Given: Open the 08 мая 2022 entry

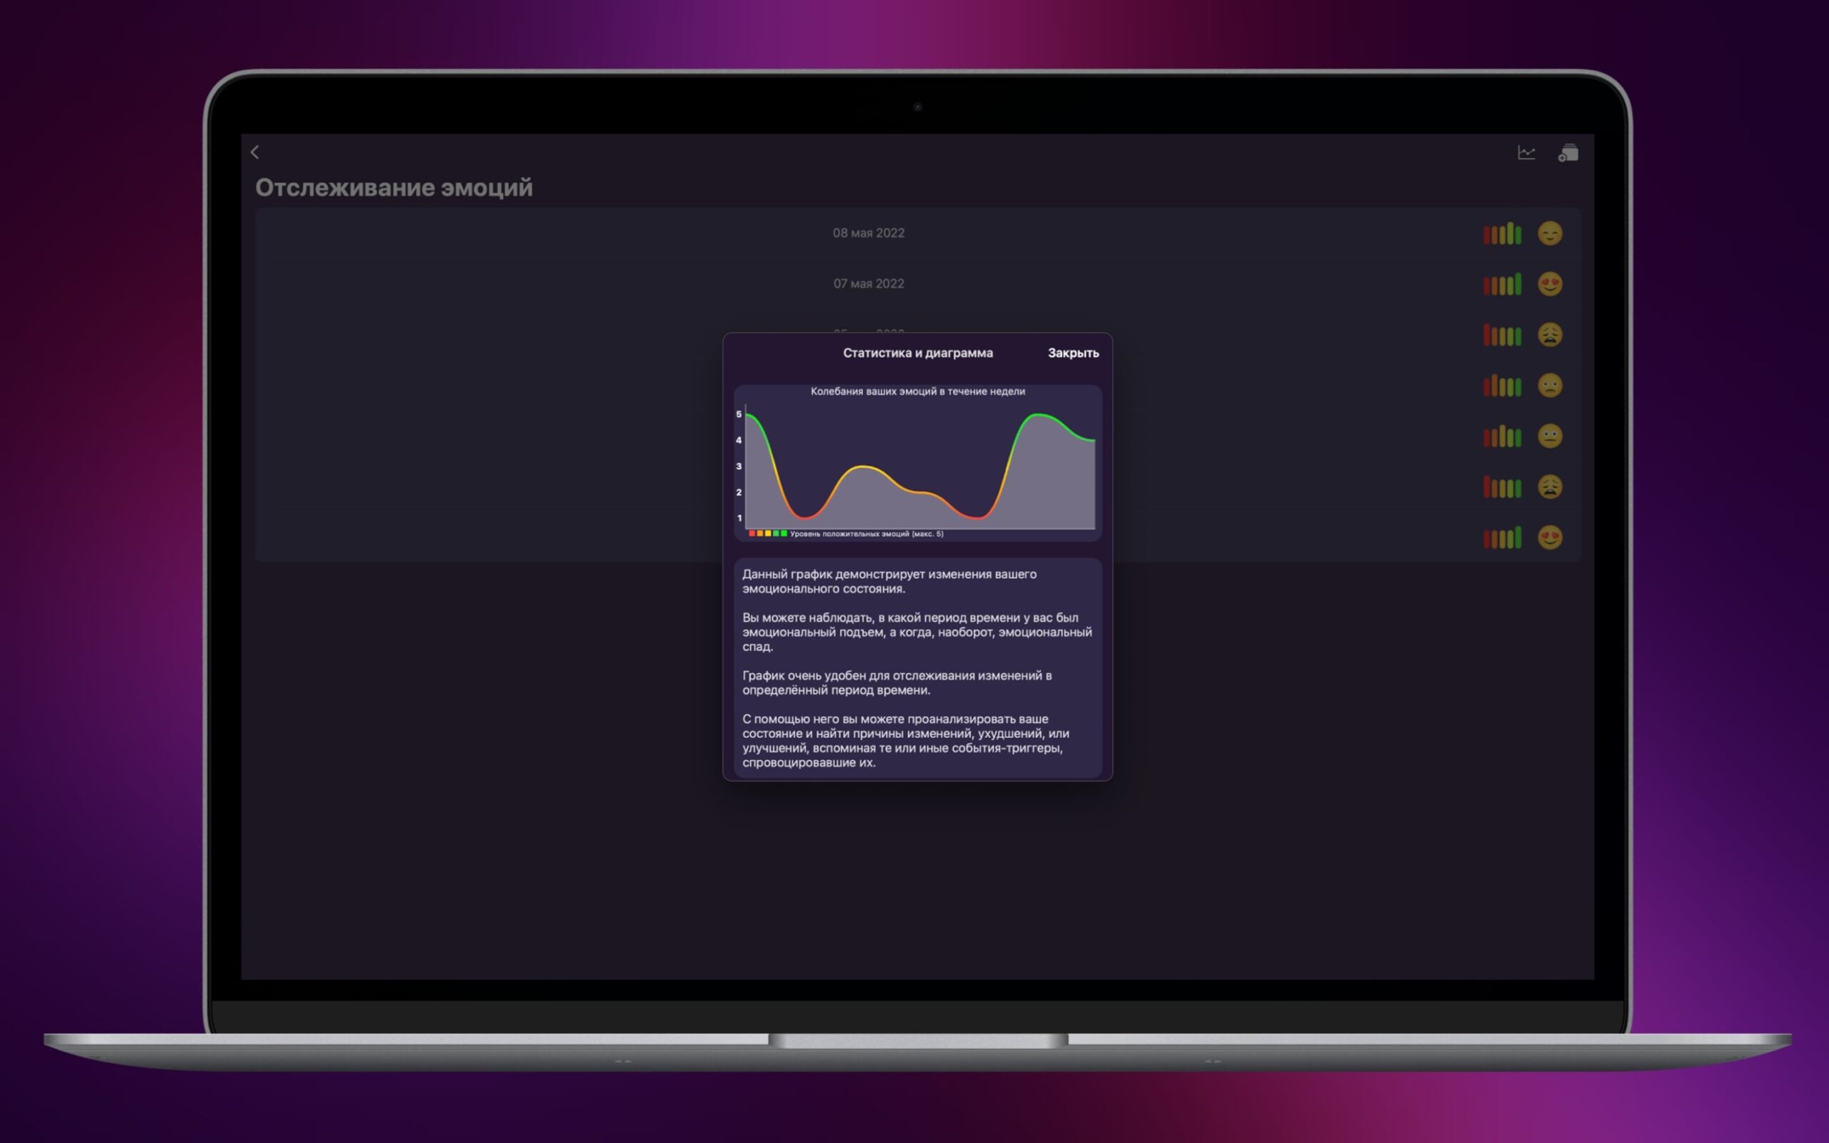Looking at the screenshot, I should tap(868, 233).
